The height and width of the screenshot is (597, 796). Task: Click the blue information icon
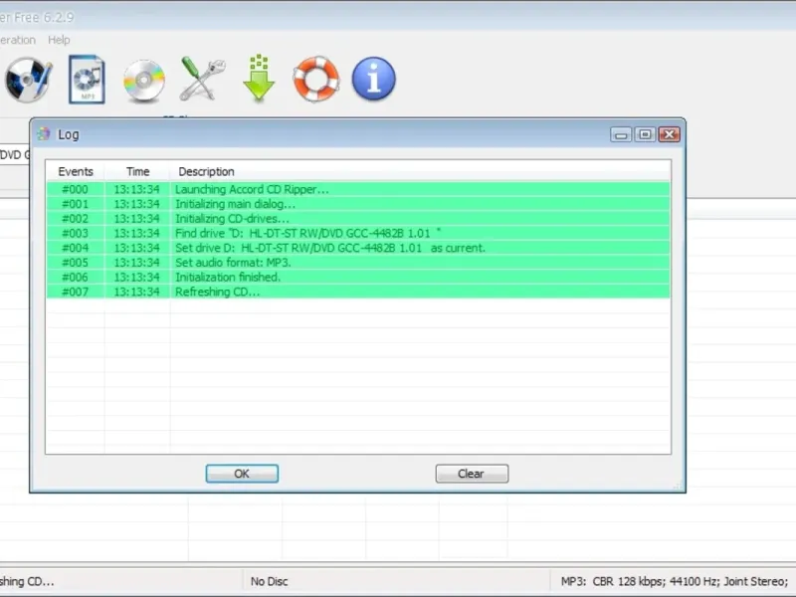(x=374, y=79)
